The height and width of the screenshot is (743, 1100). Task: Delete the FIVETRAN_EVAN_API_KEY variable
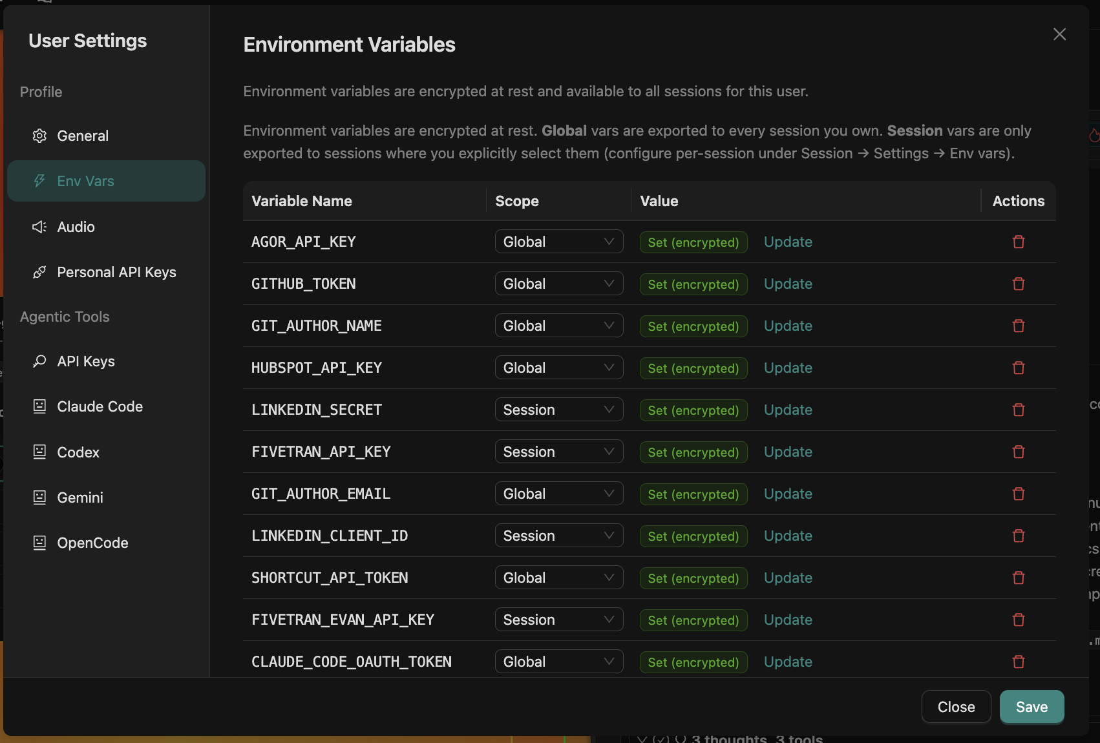click(1019, 620)
